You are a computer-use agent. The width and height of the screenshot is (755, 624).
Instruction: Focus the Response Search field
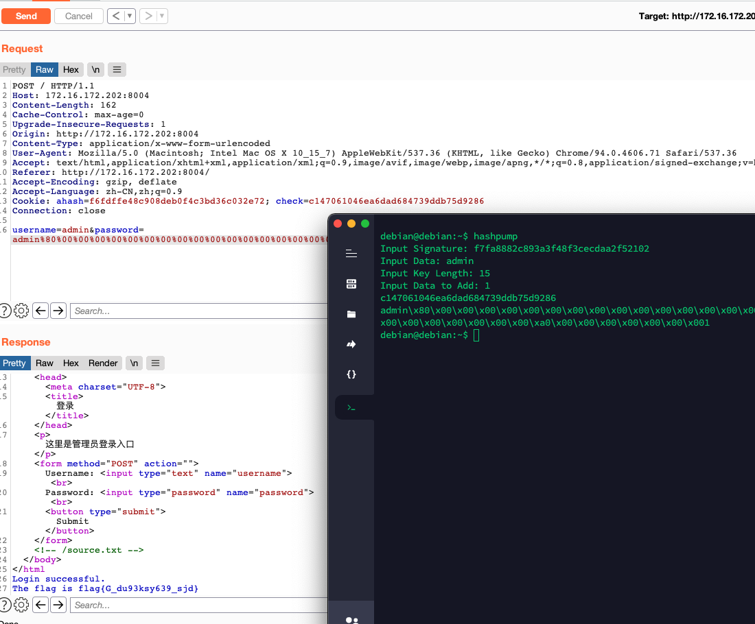199,605
